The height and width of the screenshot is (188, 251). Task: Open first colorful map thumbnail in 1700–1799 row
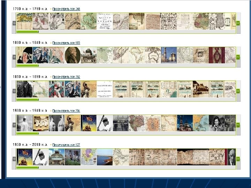click(x=24, y=21)
